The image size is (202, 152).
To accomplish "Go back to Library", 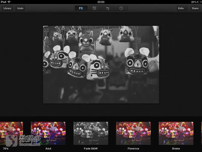I will tap(7, 8).
